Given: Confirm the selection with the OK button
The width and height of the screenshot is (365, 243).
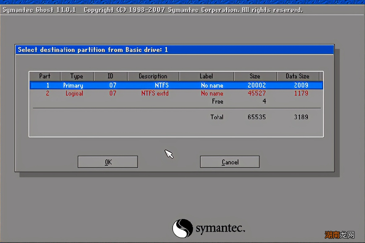Looking at the screenshot, I should 108,162.
